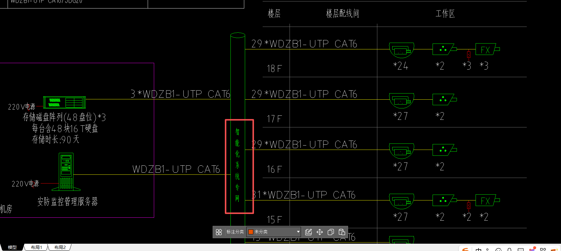Click the 31*WDZB1-UTP CAT6 cable label
Viewport: 561px width, 251px height.
click(304, 195)
